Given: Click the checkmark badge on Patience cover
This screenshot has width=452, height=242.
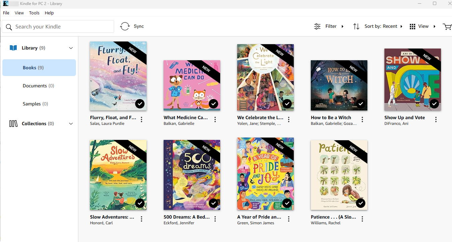Looking at the screenshot, I should (x=361, y=203).
